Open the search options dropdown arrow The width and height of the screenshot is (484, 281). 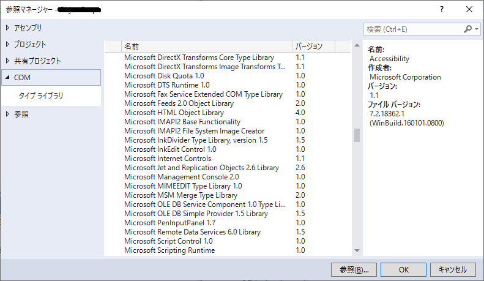point(477,29)
